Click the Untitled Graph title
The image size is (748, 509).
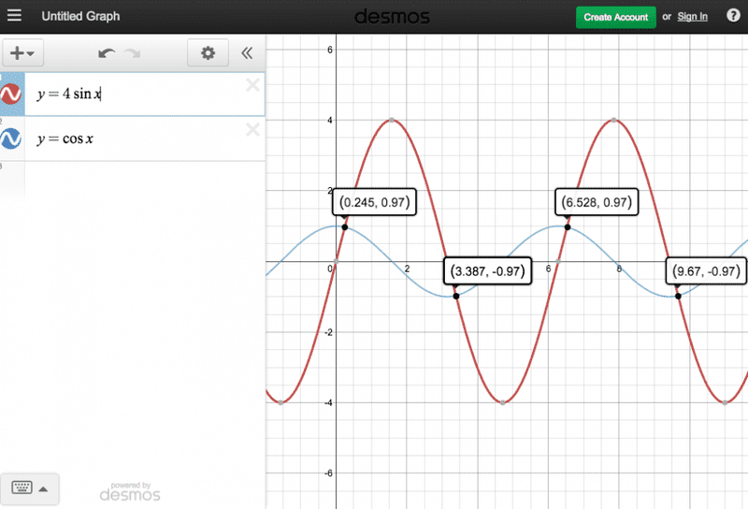80,17
